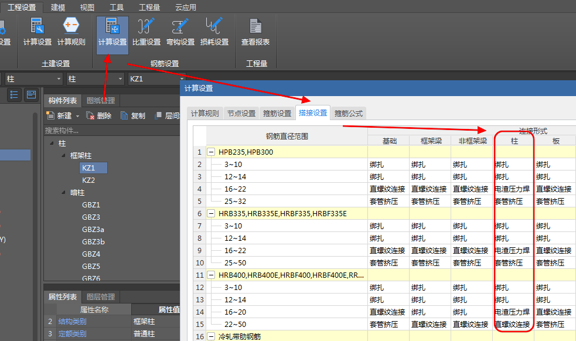Open KZ1 component dropdown
Screen dimensions: 576x341
[x=182, y=79]
